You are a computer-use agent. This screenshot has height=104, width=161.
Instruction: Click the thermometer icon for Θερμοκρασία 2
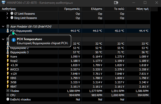[8, 48]
